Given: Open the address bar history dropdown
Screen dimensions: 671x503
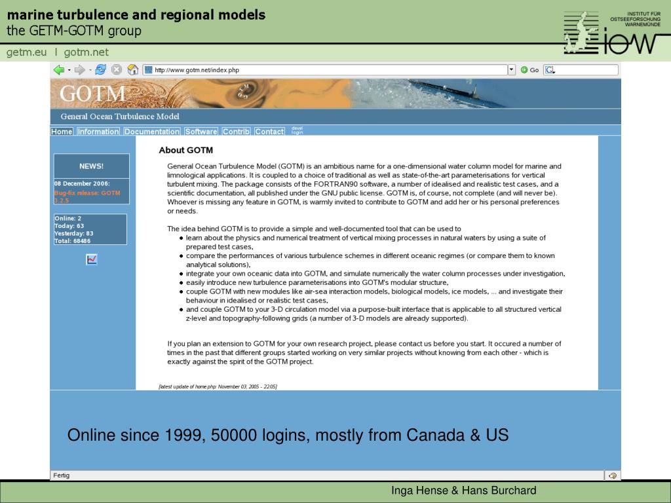Looking at the screenshot, I should [511, 69].
